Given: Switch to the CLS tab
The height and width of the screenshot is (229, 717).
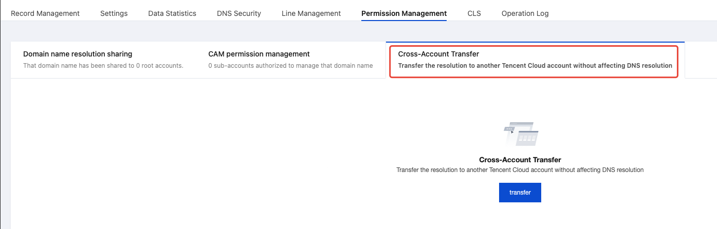Looking at the screenshot, I should coord(474,13).
